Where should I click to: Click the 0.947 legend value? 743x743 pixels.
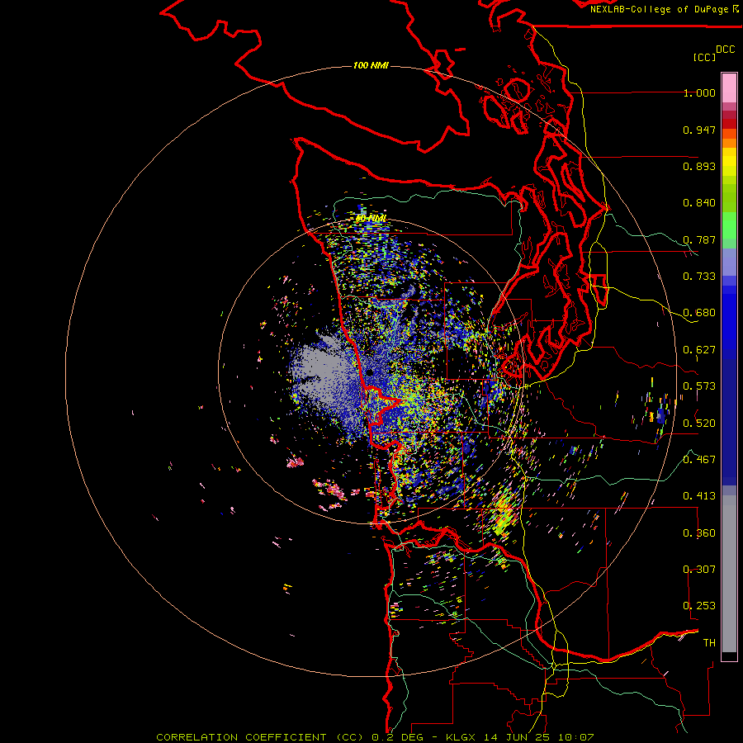coord(699,130)
